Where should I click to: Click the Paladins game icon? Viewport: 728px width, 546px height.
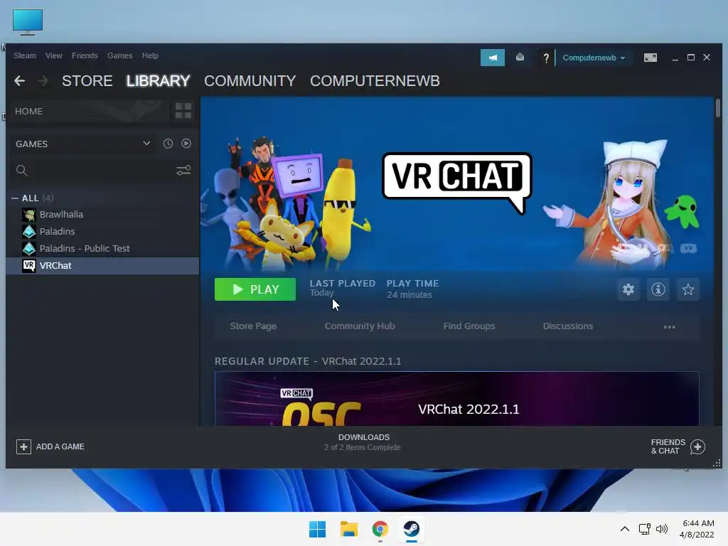28,231
